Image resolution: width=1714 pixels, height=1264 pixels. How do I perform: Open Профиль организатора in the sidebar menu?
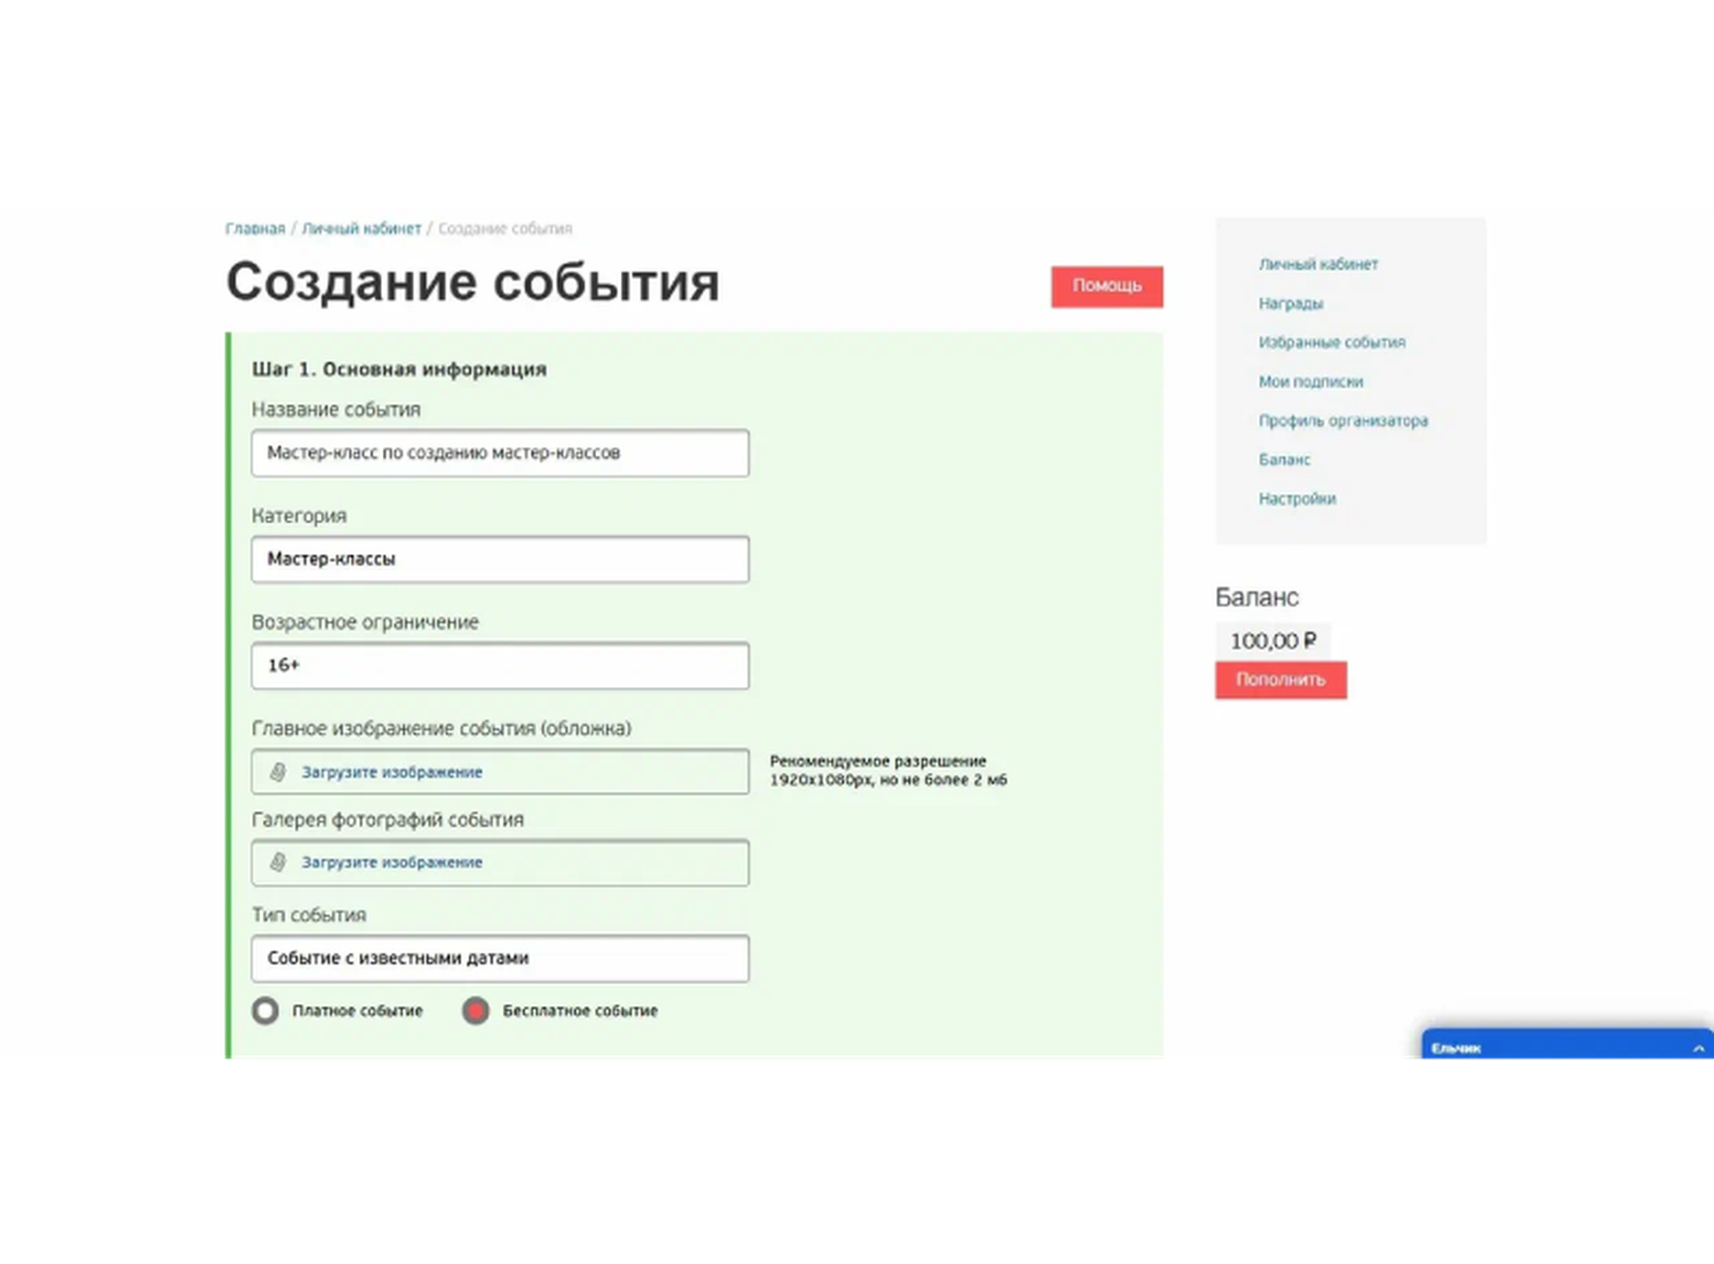point(1343,421)
